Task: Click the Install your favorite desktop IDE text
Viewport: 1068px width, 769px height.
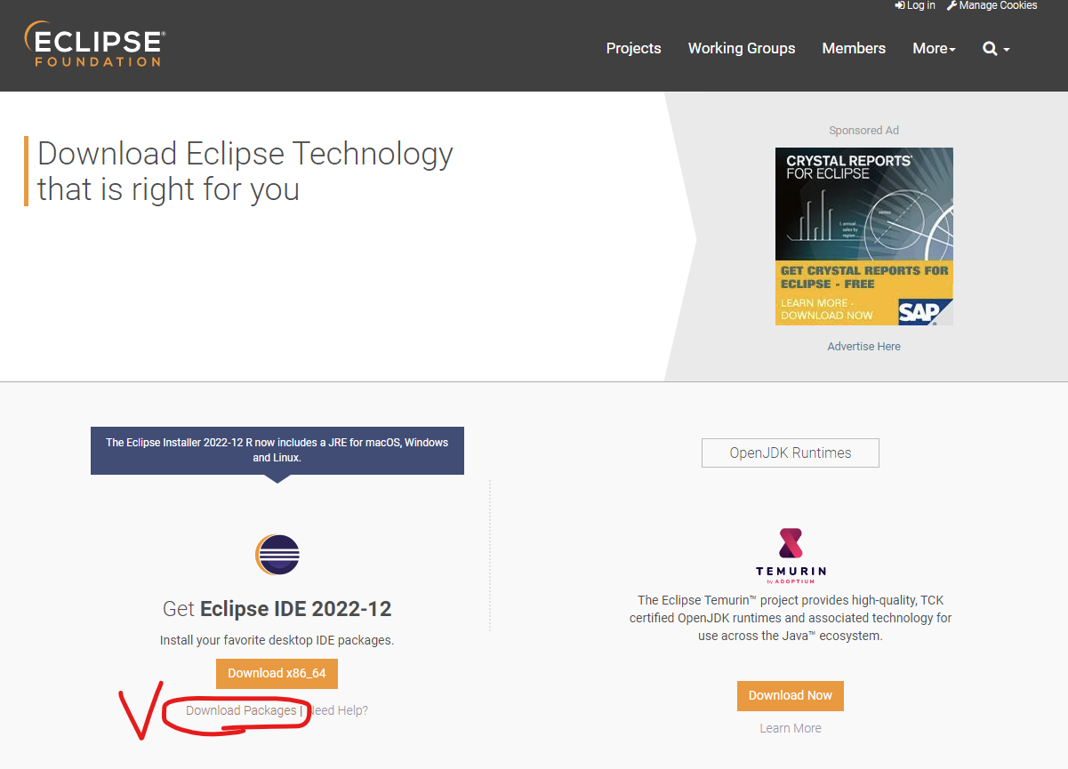Action: pyautogui.click(x=277, y=640)
